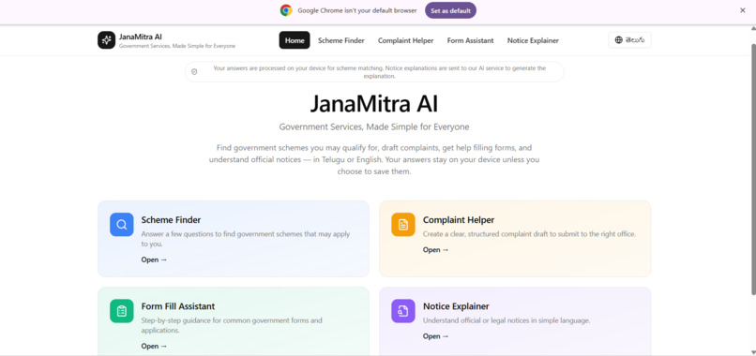Click Scheme Finder description 'Answer a few questions'
Viewport: 756px width, 356px height.
246,239
